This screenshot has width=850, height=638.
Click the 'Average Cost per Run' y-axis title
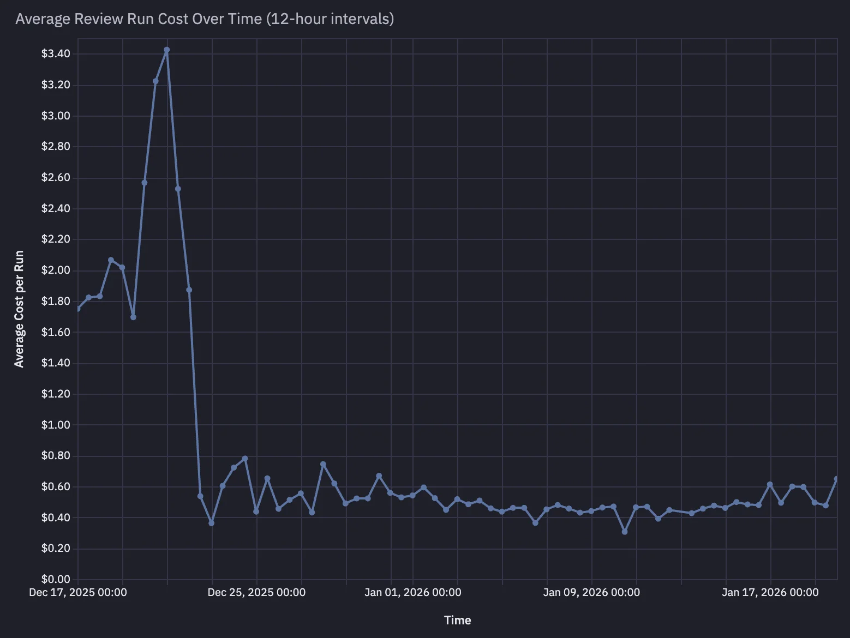(x=19, y=309)
